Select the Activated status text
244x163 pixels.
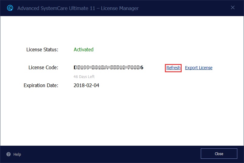pos(84,49)
